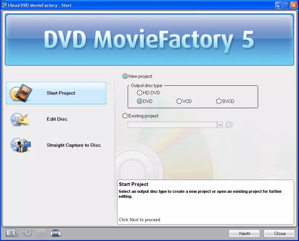The height and width of the screenshot is (241, 299).
Task: Choose SVCD output disc type
Action: 219,101
